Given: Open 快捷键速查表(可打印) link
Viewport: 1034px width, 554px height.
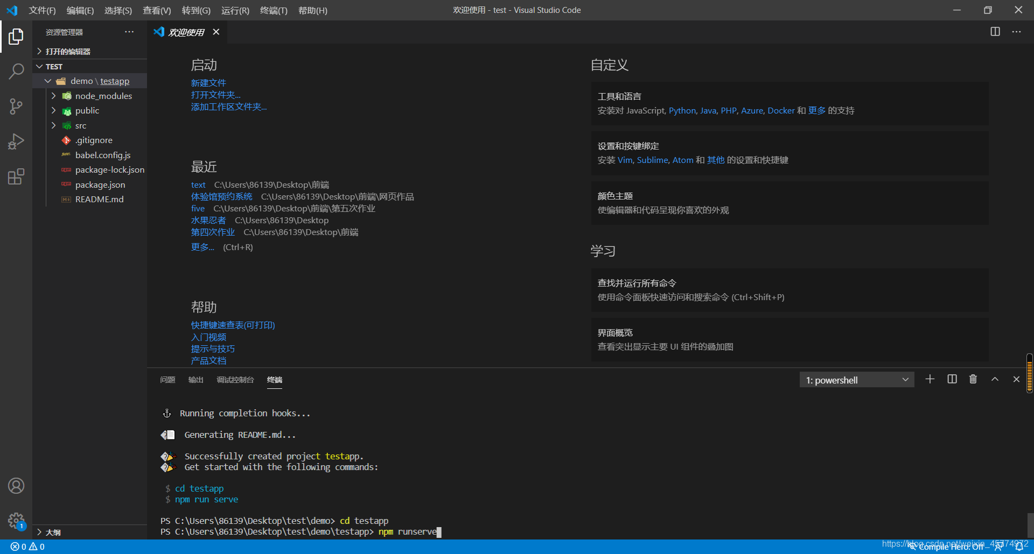Looking at the screenshot, I should coord(233,325).
